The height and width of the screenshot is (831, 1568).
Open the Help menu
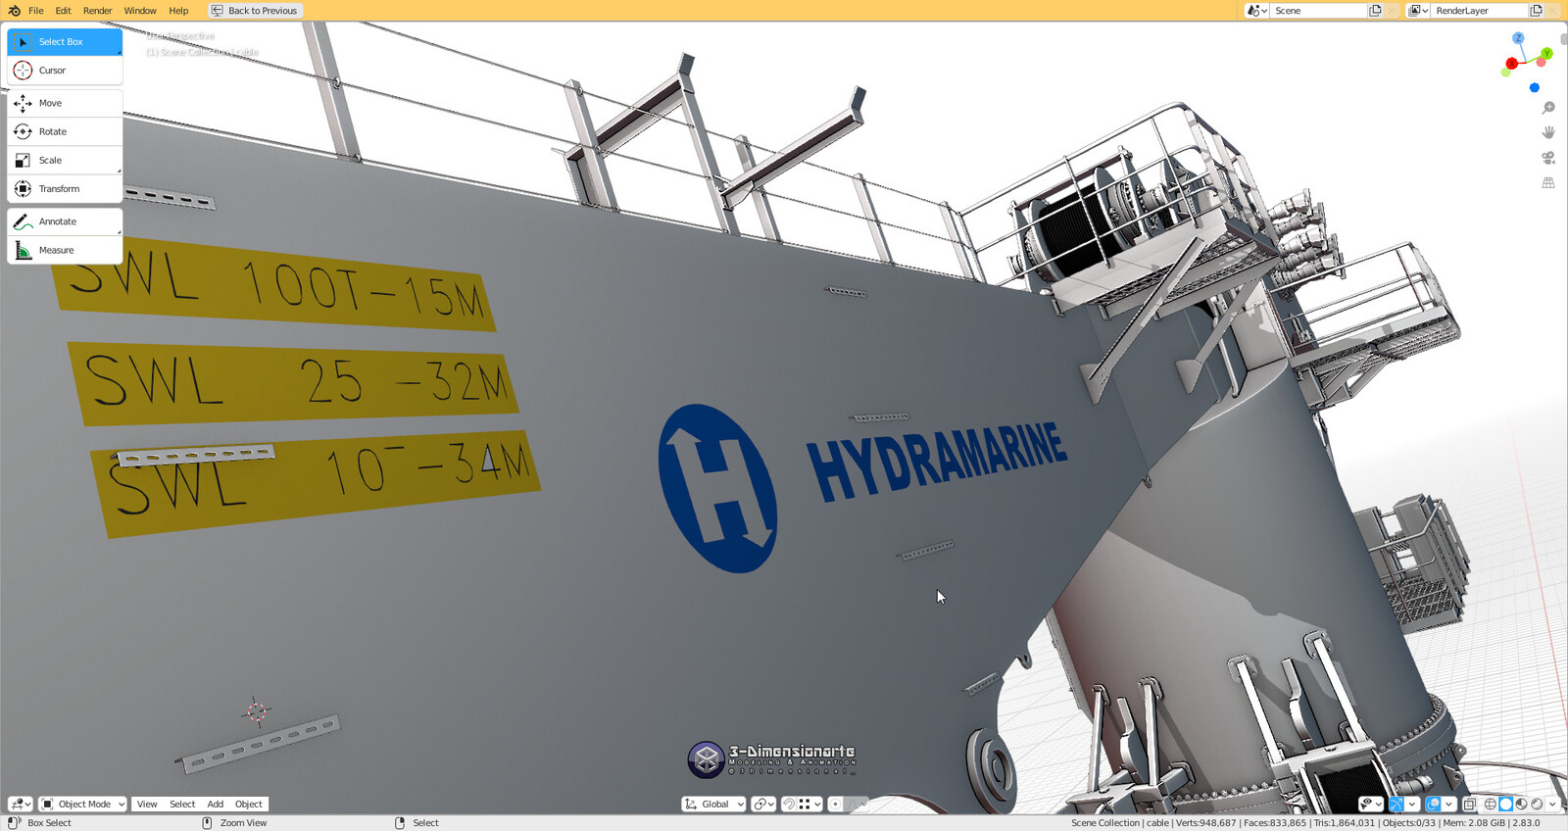pyautogui.click(x=178, y=11)
